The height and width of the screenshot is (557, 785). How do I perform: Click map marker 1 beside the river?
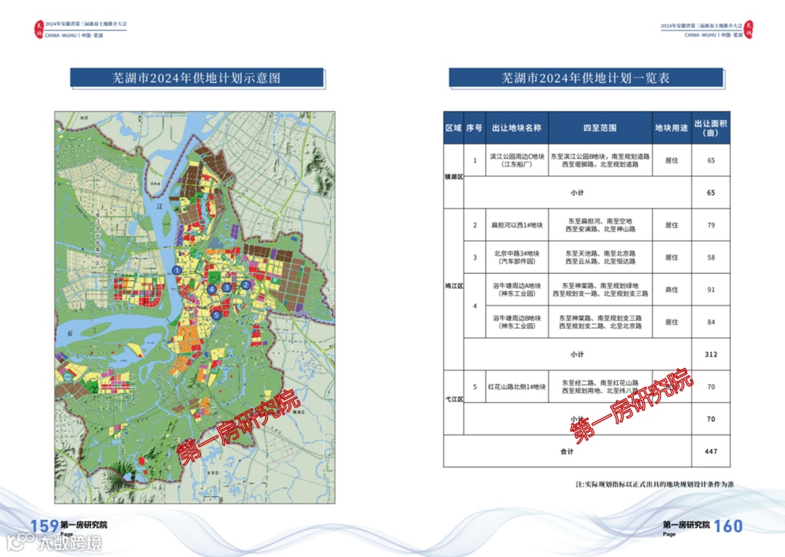tap(176, 270)
